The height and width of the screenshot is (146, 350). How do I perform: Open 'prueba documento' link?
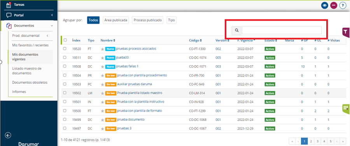131,120
